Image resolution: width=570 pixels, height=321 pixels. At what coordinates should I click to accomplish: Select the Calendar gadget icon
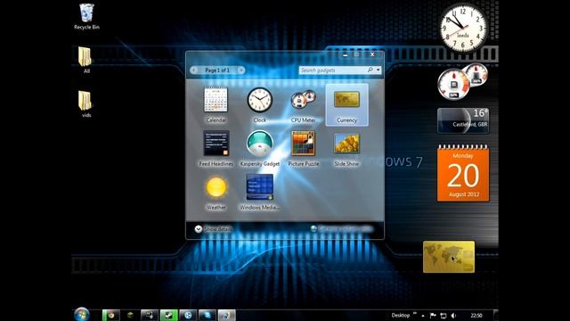coord(216,100)
